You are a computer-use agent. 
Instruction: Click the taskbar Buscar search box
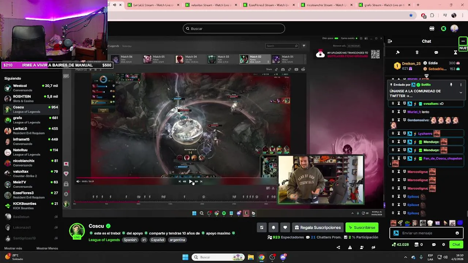[x=218, y=257]
